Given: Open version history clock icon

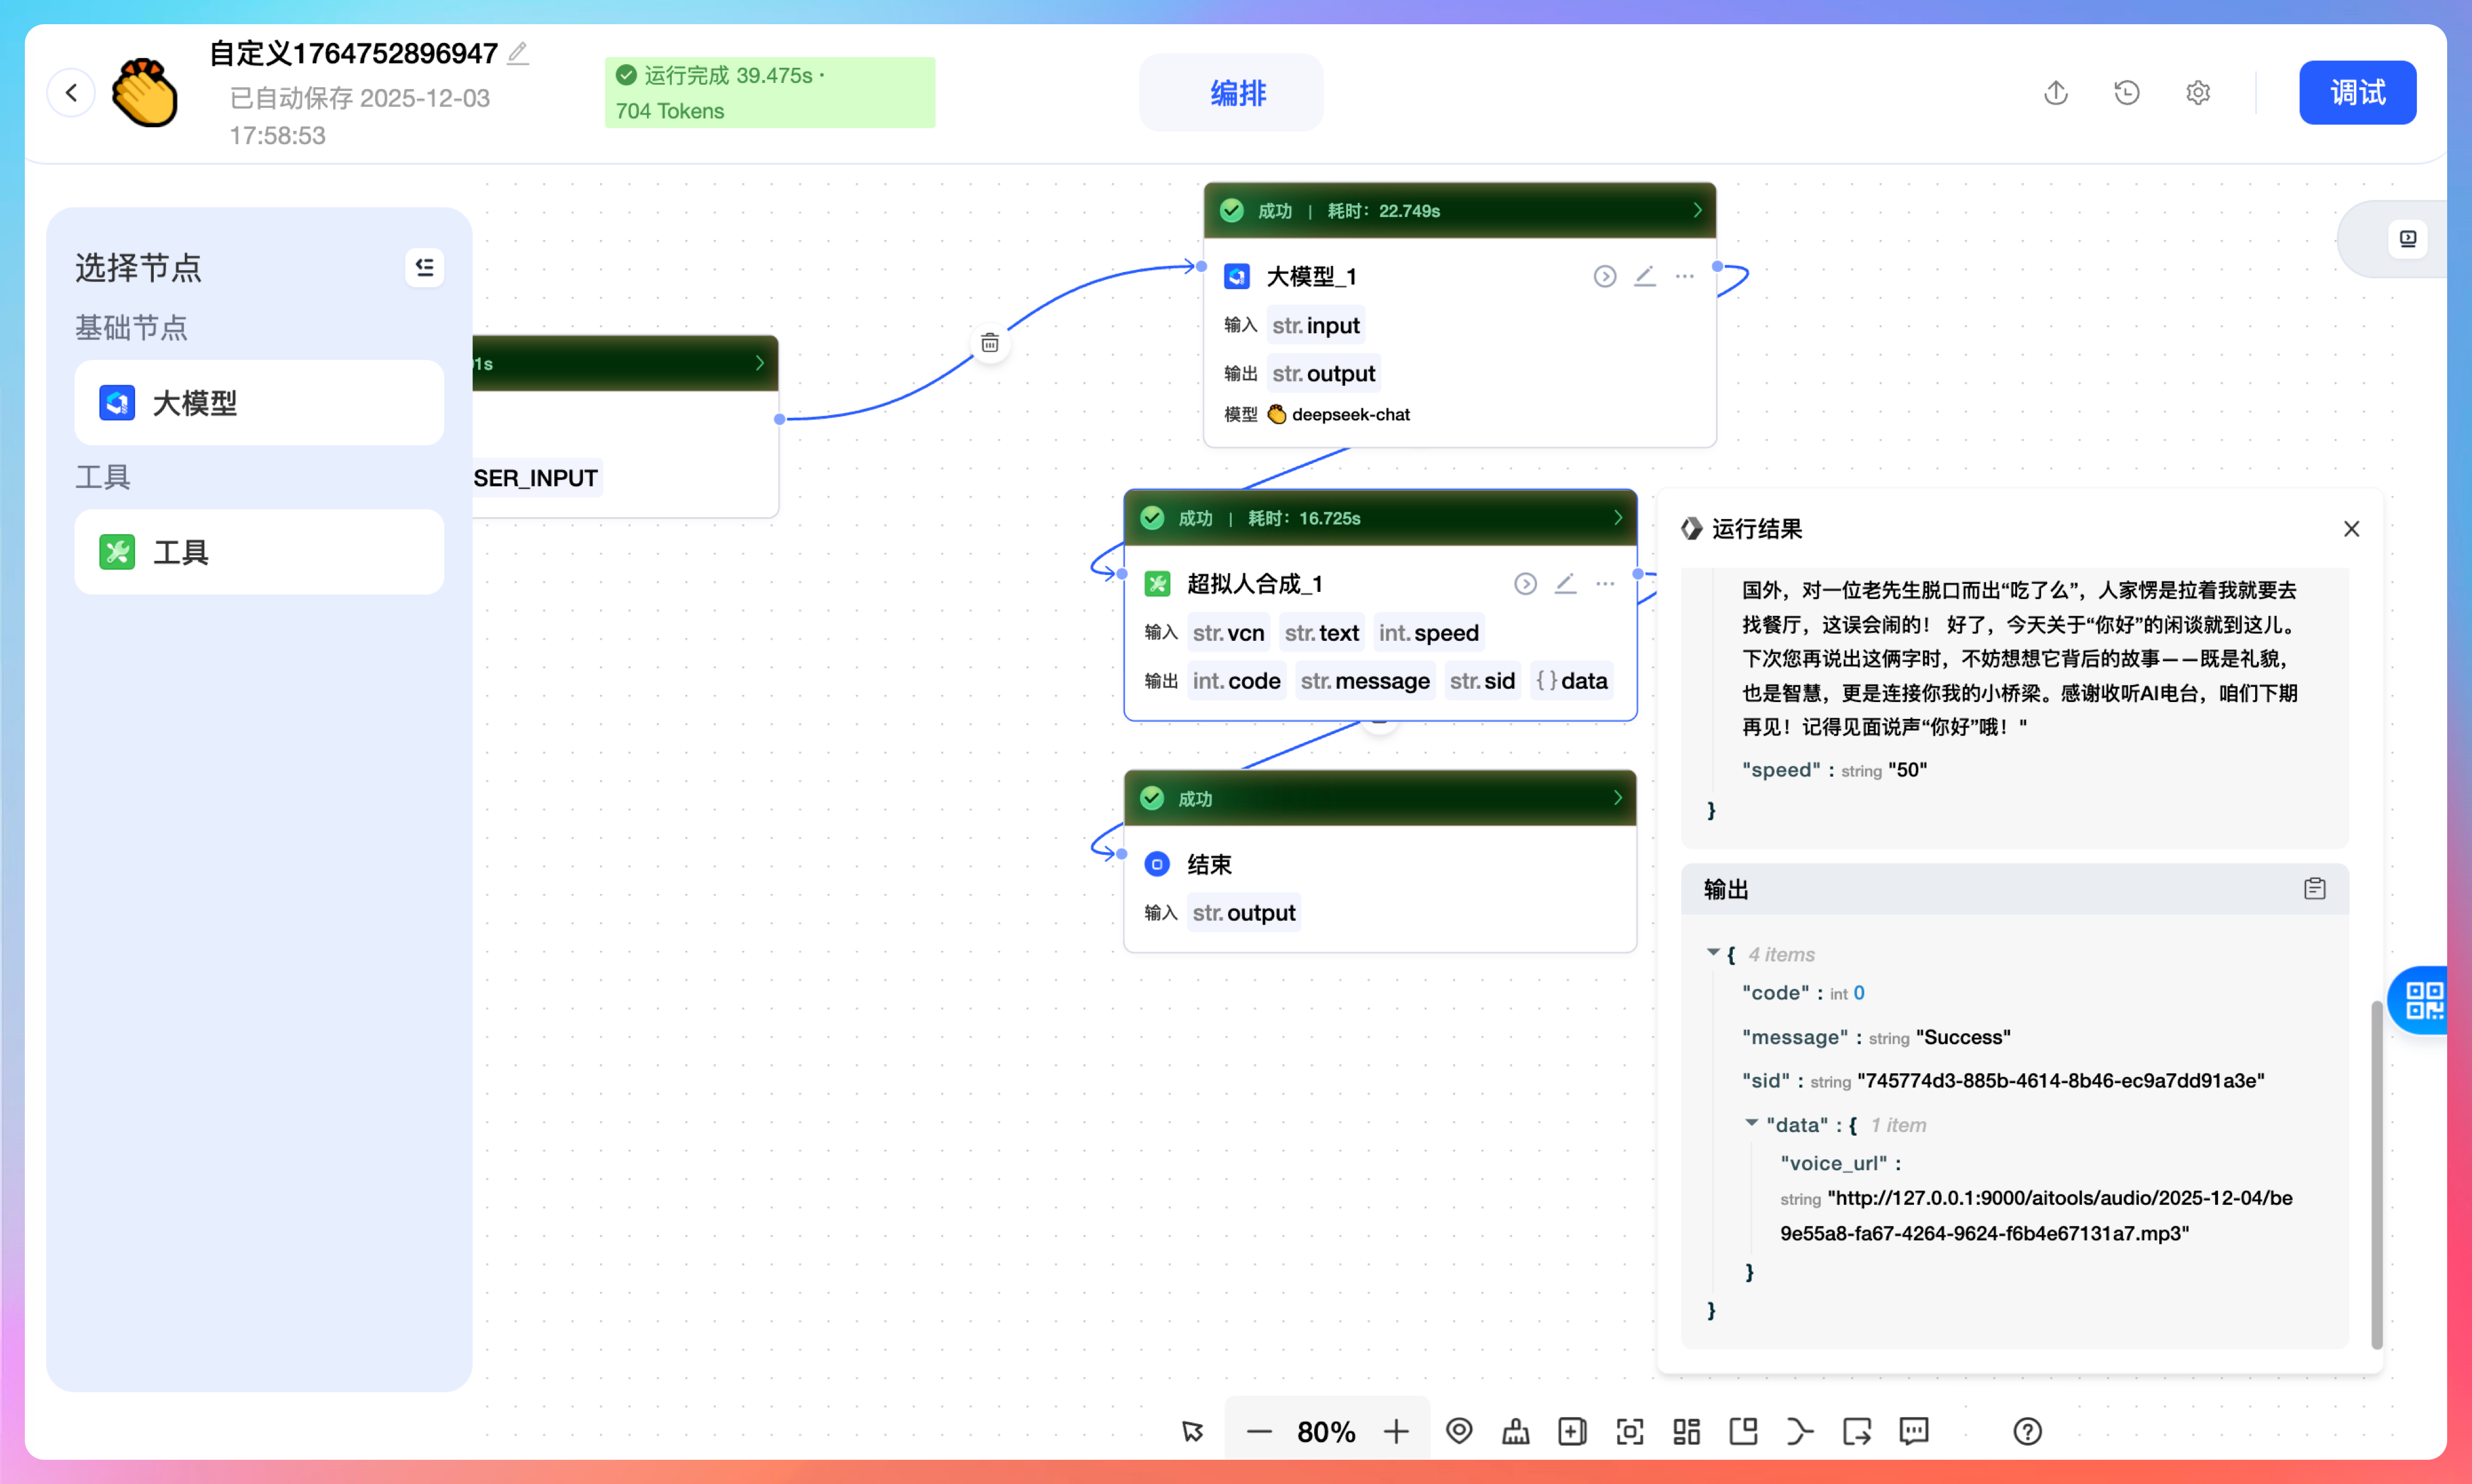Looking at the screenshot, I should click(x=2126, y=93).
